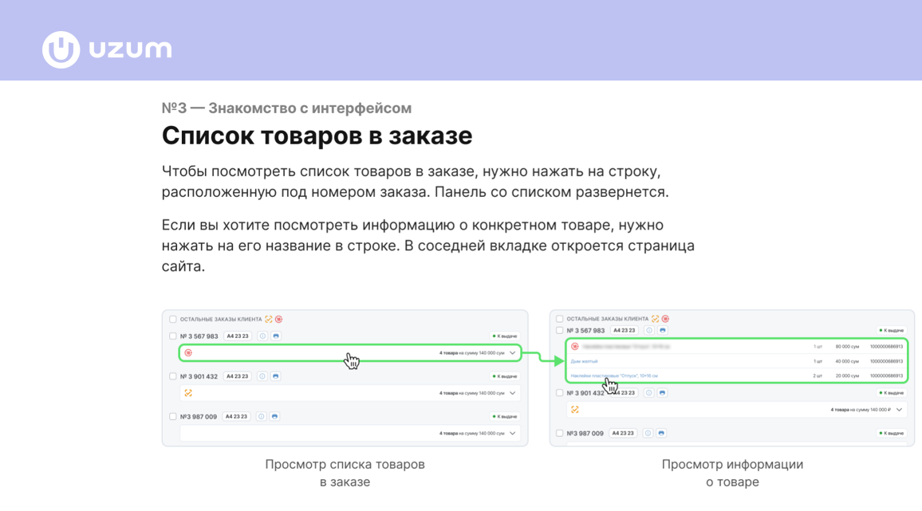The width and height of the screenshot is (922, 511).
Task: Click order number '№ 3 567 983' in left screenshot
Action: pos(199,336)
